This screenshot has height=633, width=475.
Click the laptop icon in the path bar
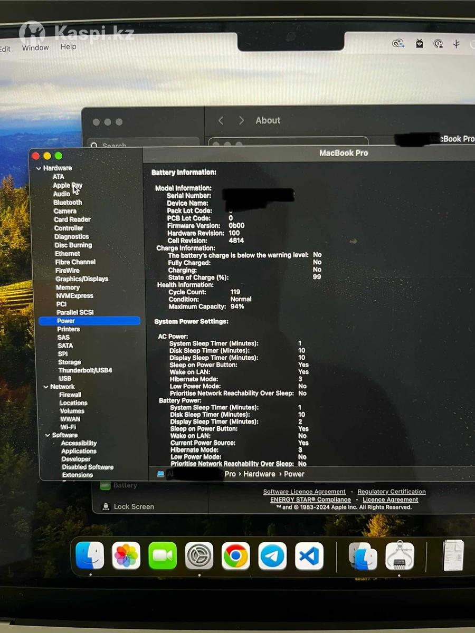coord(160,474)
